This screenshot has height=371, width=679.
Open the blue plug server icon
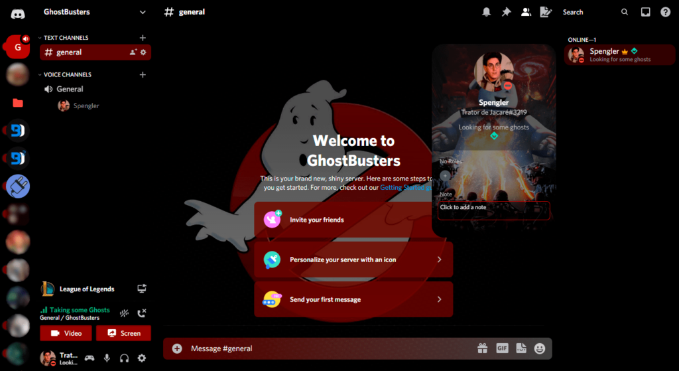point(18,186)
